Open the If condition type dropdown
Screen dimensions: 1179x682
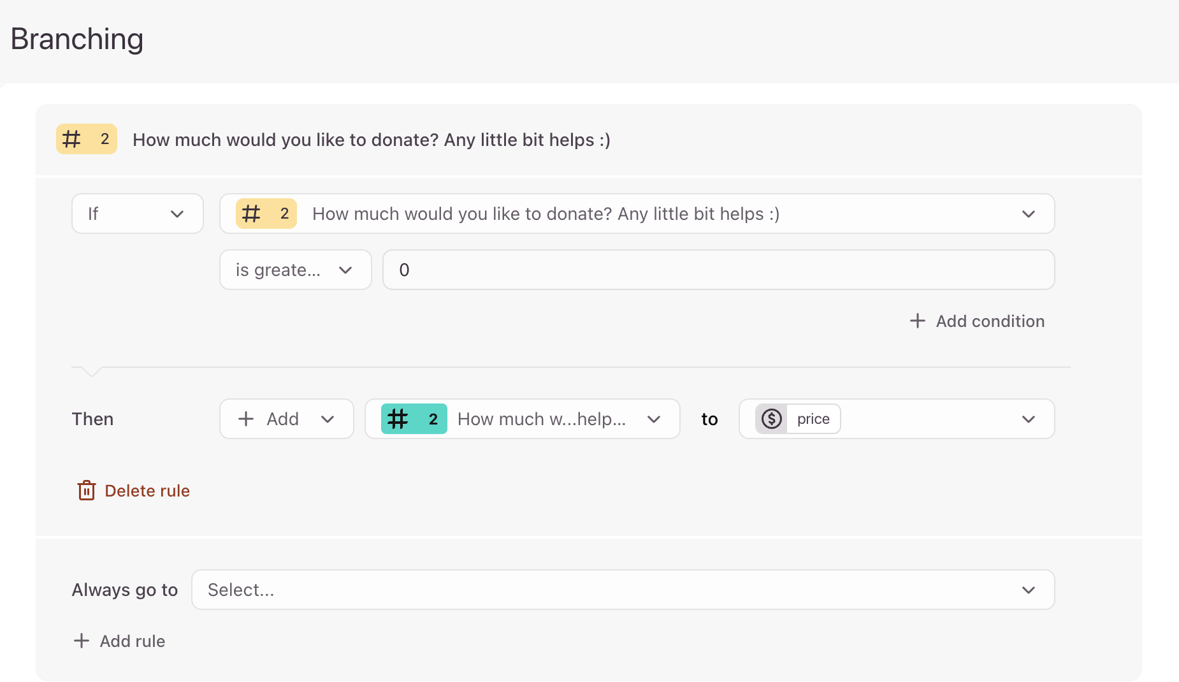coord(137,214)
